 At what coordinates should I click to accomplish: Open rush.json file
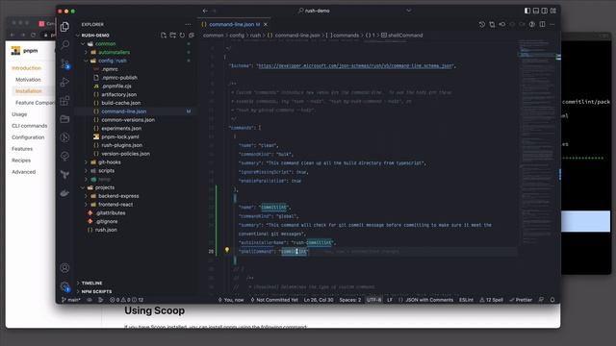click(106, 230)
